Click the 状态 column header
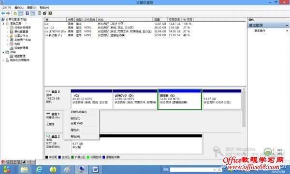290x174 pixels. pos(125,19)
